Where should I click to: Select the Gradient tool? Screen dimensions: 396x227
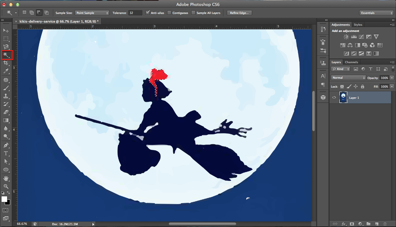coord(6,120)
